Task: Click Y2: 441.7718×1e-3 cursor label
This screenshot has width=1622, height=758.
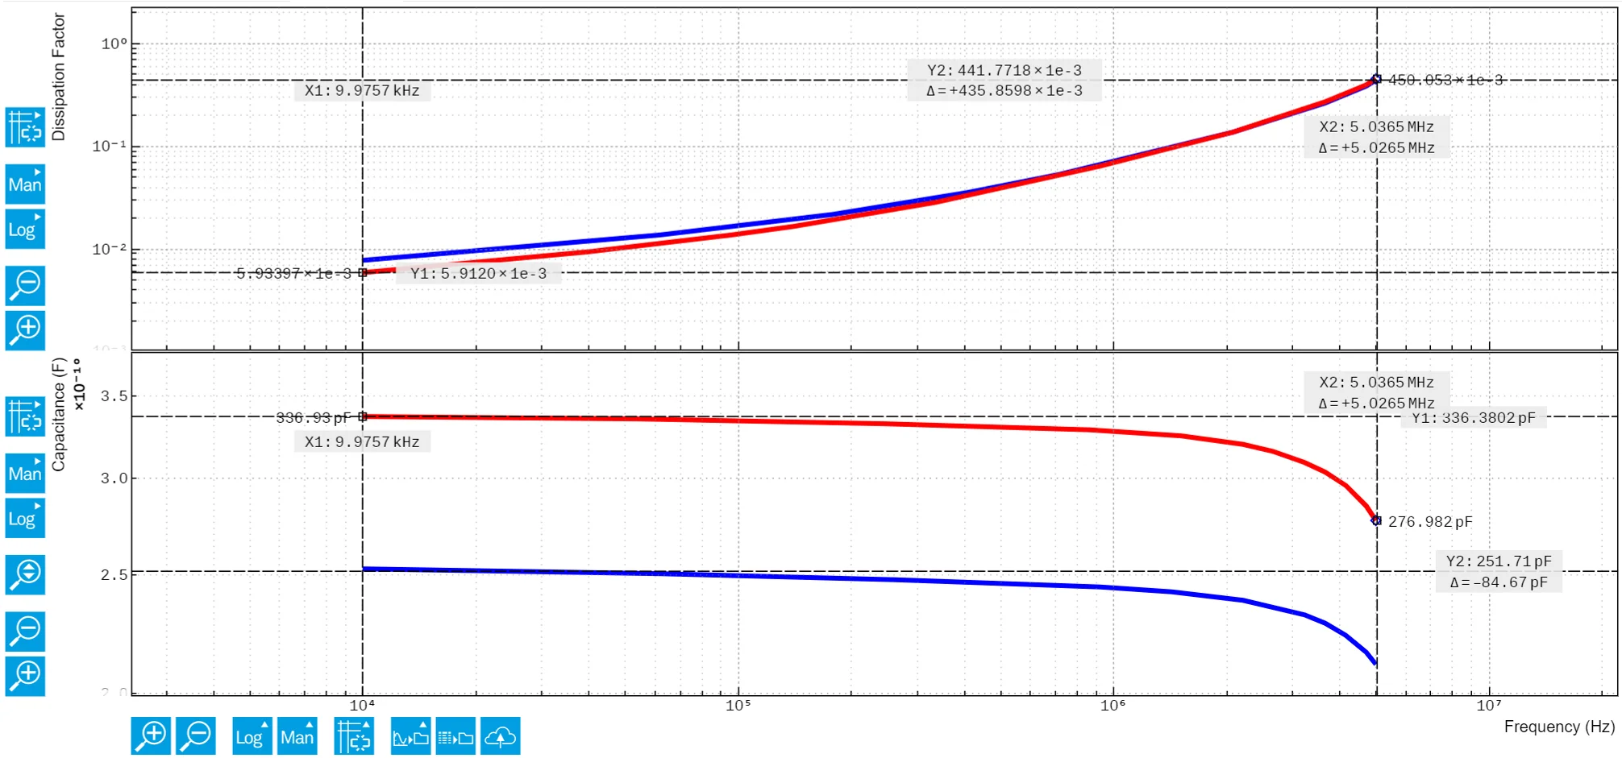Action: click(x=1004, y=70)
